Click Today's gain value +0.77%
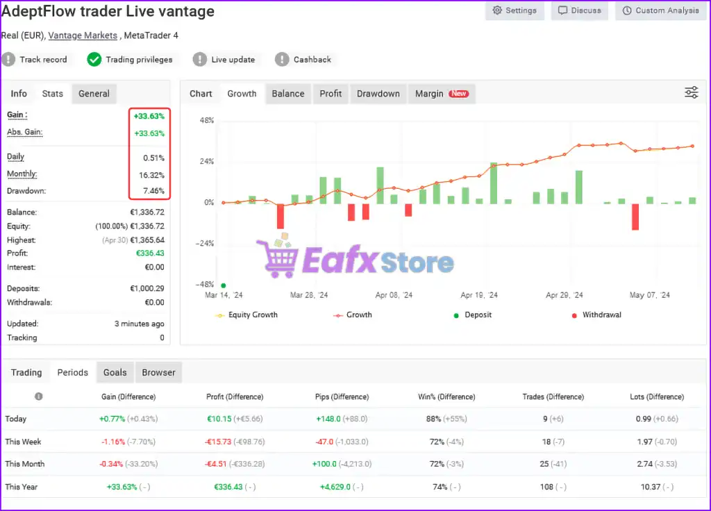 112,419
